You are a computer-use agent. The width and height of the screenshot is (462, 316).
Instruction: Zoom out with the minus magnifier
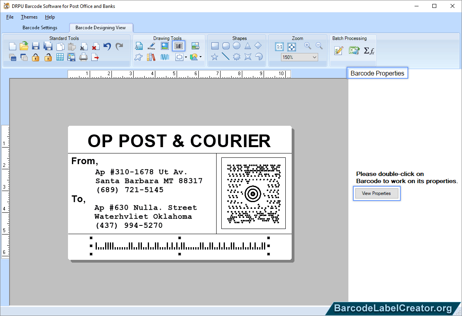click(x=319, y=46)
